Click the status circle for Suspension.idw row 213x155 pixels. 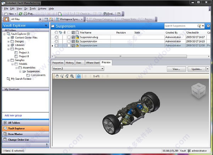[56, 41]
